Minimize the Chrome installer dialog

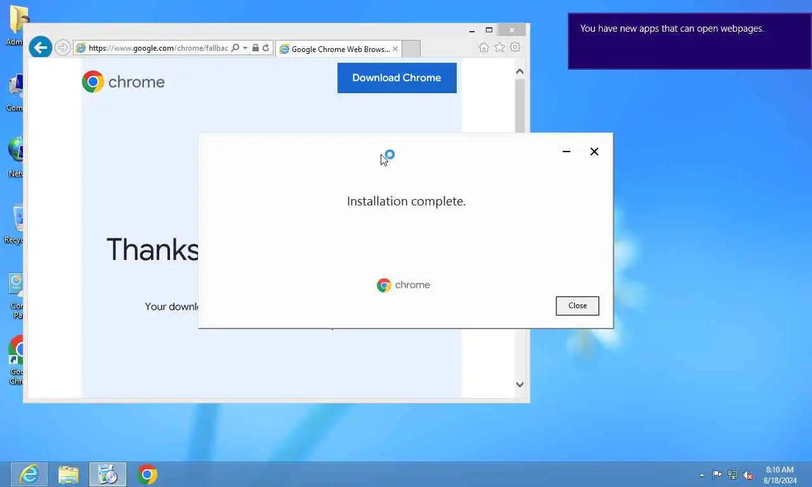(x=566, y=152)
